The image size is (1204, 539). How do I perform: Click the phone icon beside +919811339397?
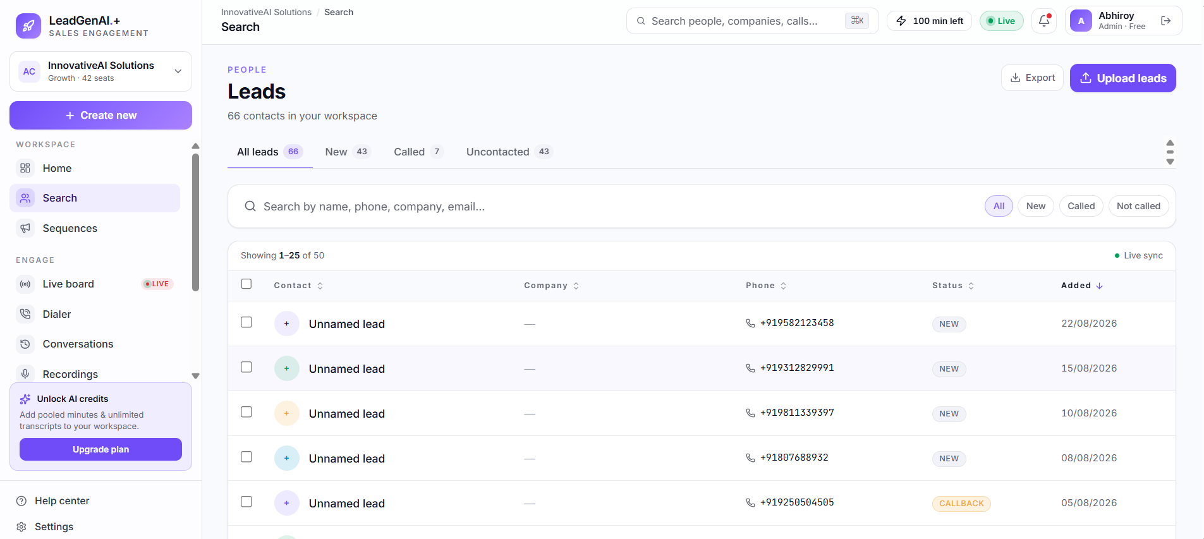[x=750, y=413]
